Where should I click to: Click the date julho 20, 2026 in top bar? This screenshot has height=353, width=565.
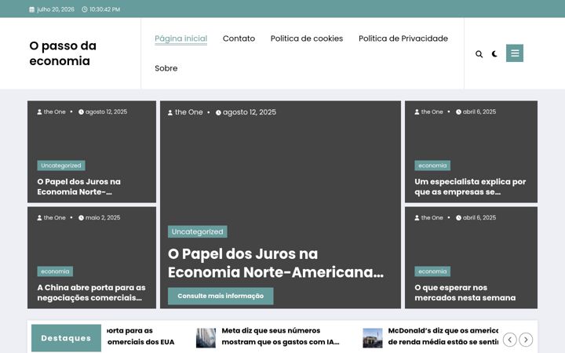[56, 9]
